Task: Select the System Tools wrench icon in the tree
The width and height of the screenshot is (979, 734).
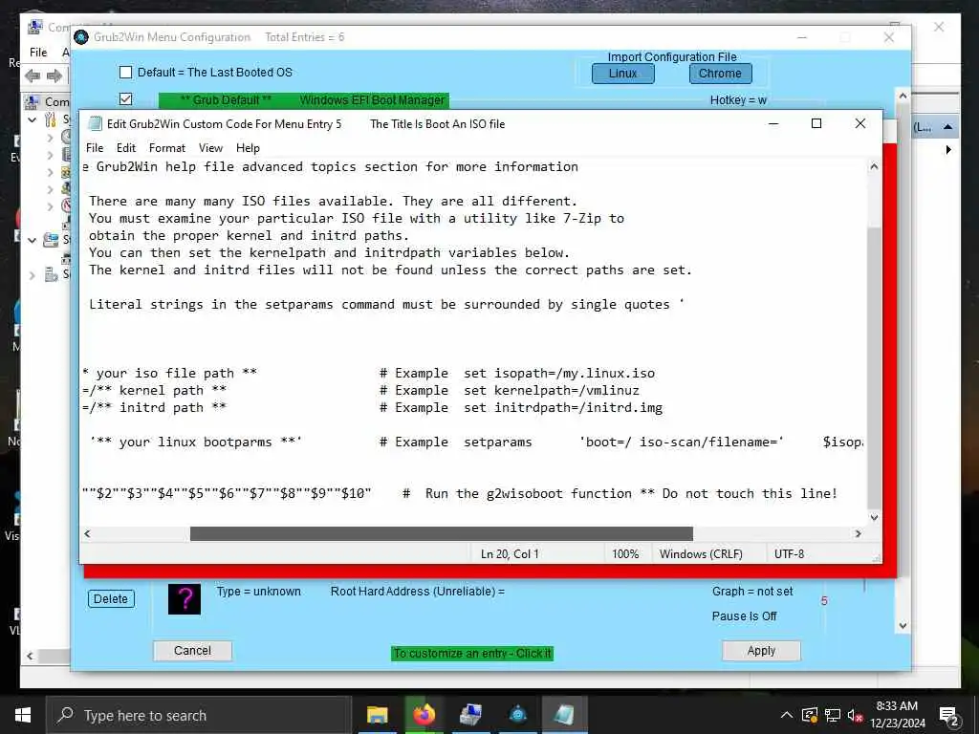Action: click(52, 119)
